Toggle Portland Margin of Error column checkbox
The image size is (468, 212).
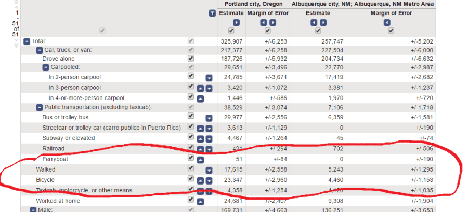pos(268,31)
